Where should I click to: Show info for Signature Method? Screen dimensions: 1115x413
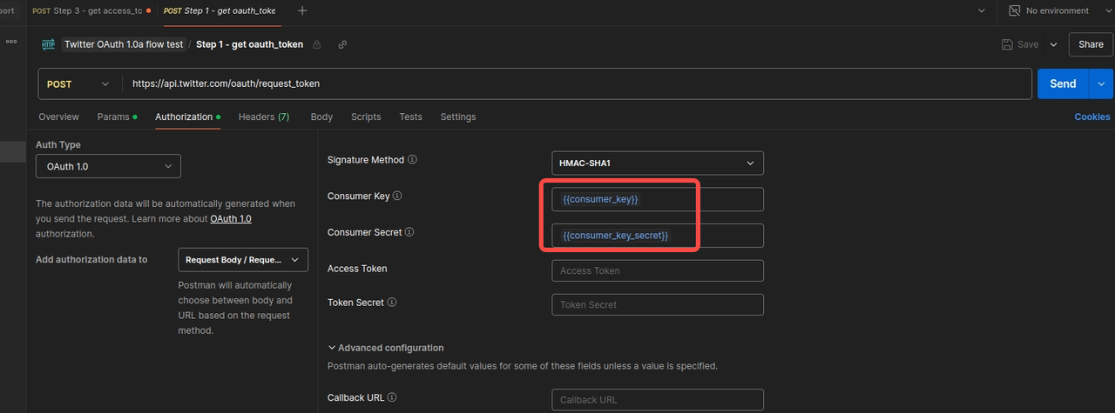point(413,160)
